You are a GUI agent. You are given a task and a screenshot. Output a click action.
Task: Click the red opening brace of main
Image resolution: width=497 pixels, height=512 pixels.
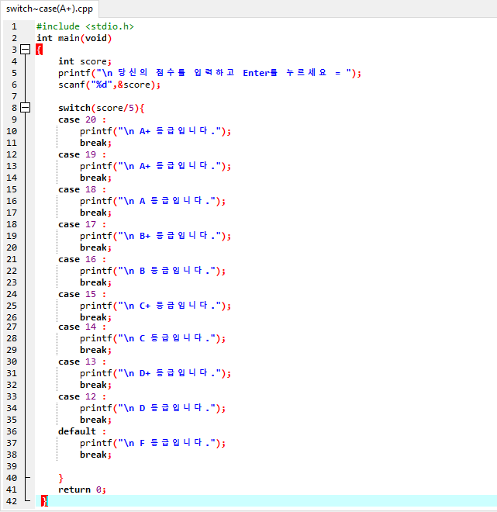coord(40,50)
